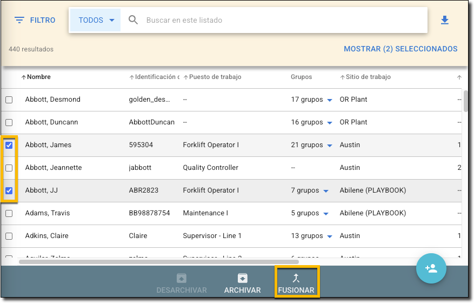The image size is (474, 303).
Task: Click the FILTRO button
Action: (35, 21)
